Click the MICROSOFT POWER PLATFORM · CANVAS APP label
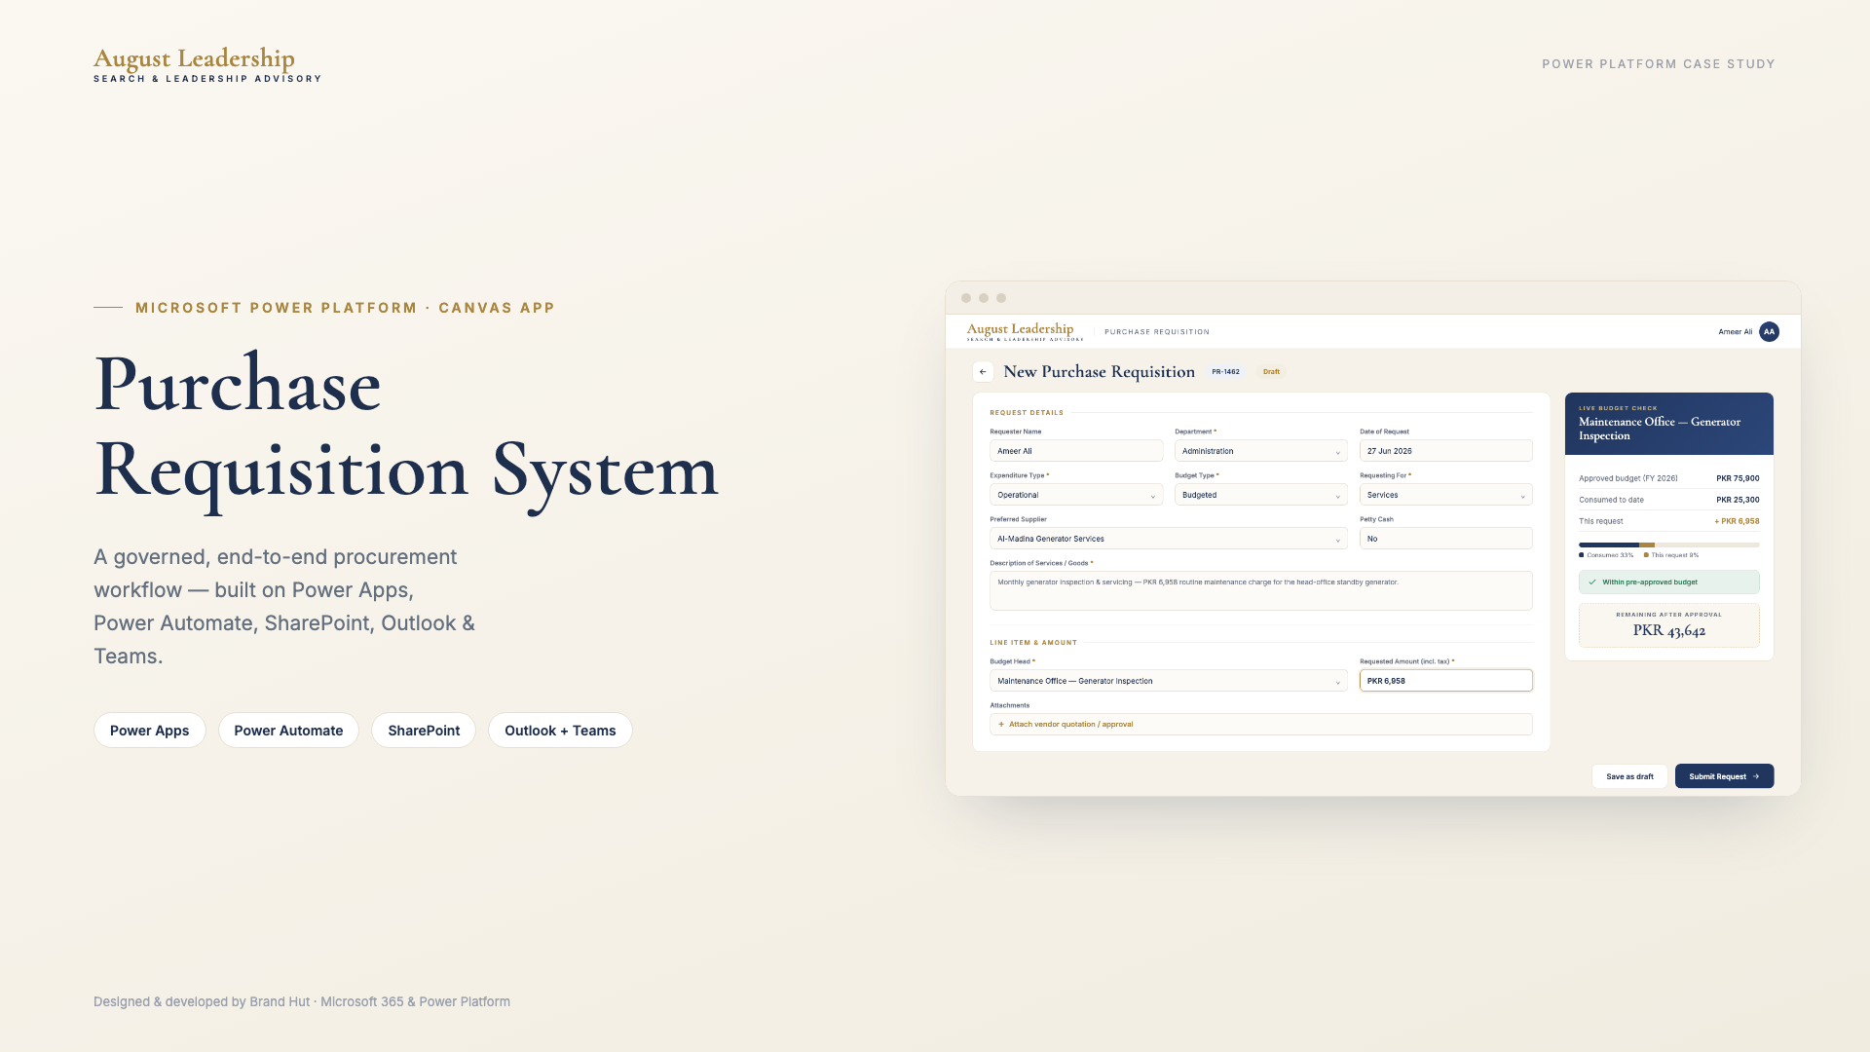The image size is (1870, 1052). point(345,308)
